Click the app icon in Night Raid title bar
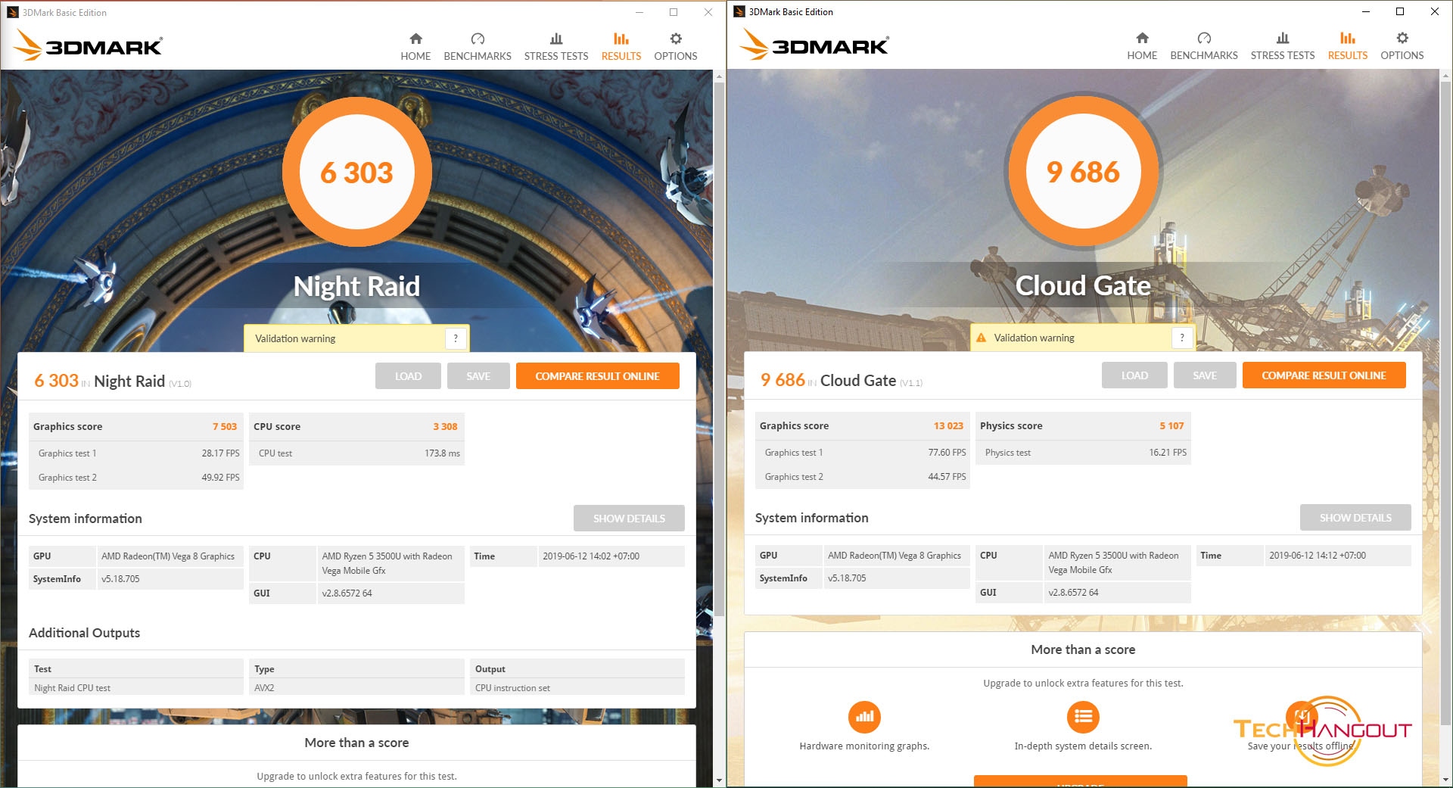This screenshot has width=1453, height=788. (x=12, y=12)
